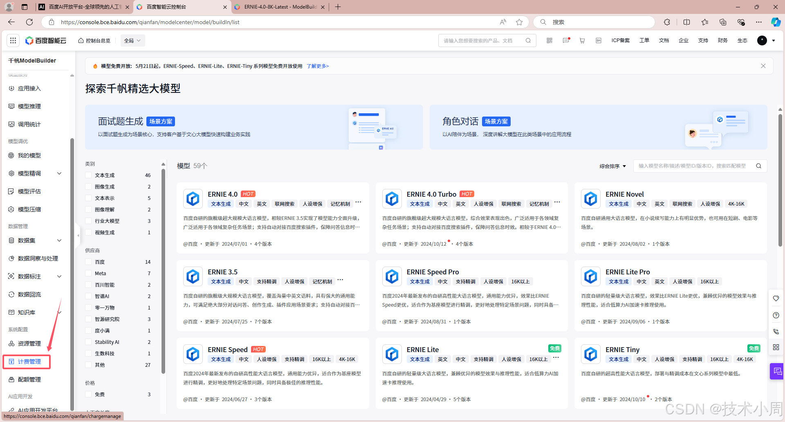Open ICP备案 in the top navigation
The width and height of the screenshot is (785, 422).
click(620, 40)
